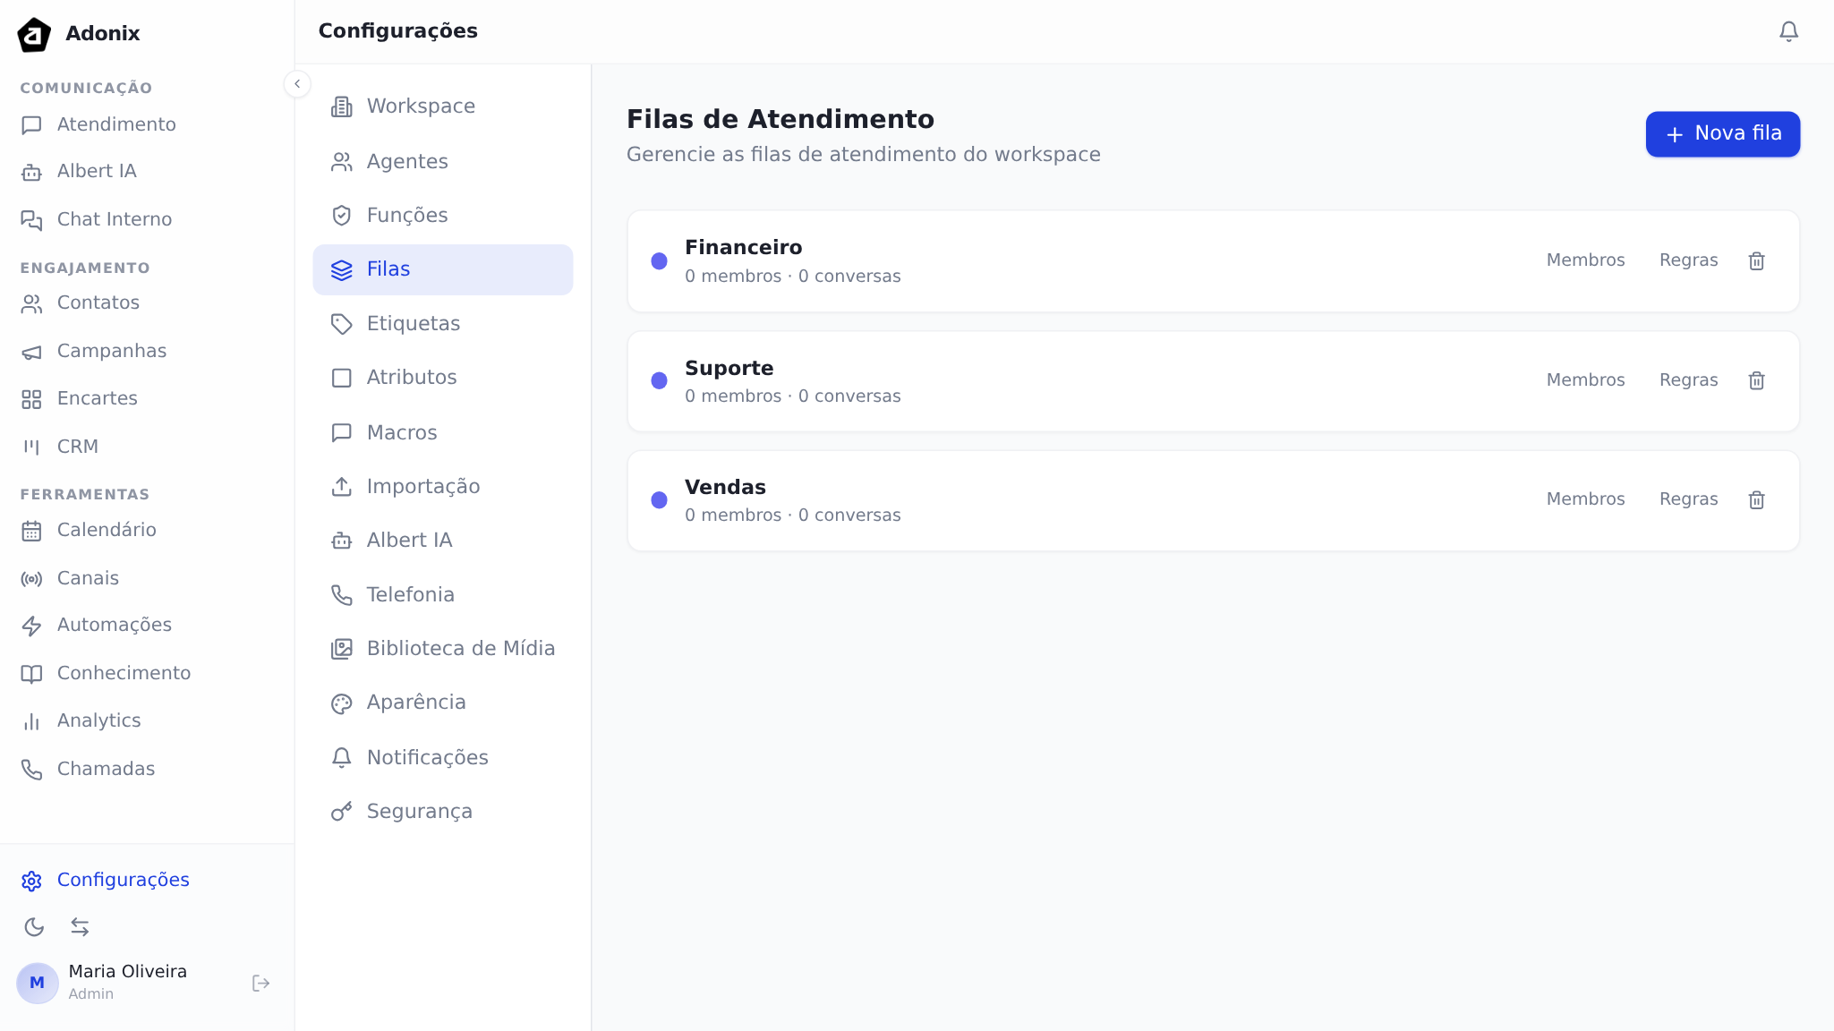Click the workspace switcher arrows icon

click(x=81, y=927)
